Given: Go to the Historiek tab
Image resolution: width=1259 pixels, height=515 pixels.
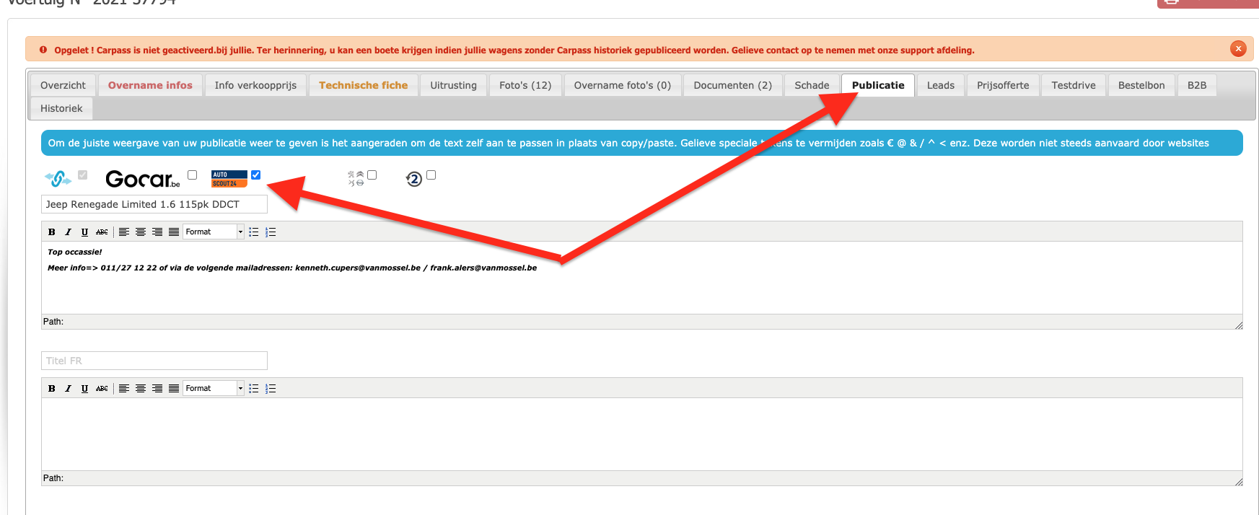Looking at the screenshot, I should tap(61, 108).
